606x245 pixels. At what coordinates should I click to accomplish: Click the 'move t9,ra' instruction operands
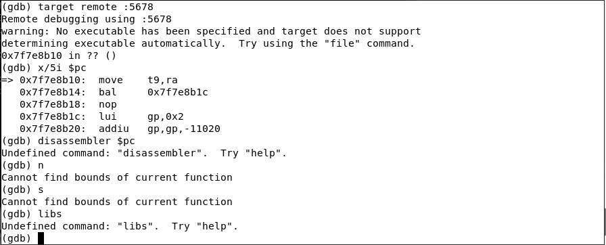coord(163,80)
